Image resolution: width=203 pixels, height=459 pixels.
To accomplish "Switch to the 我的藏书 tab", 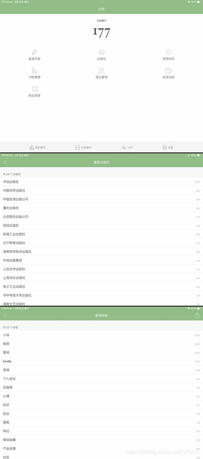I will click(37, 148).
